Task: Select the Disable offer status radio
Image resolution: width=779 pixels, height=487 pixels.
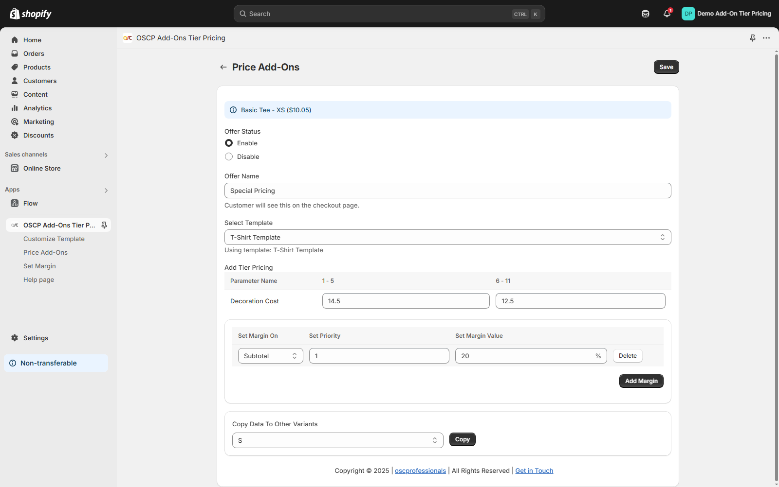Action: (229, 157)
